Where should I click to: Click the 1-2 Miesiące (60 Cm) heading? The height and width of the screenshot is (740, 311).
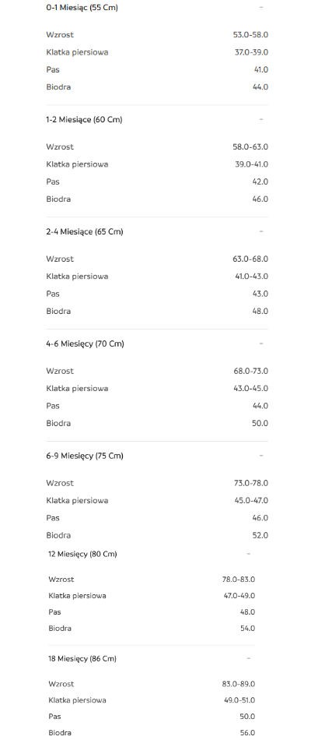point(84,120)
